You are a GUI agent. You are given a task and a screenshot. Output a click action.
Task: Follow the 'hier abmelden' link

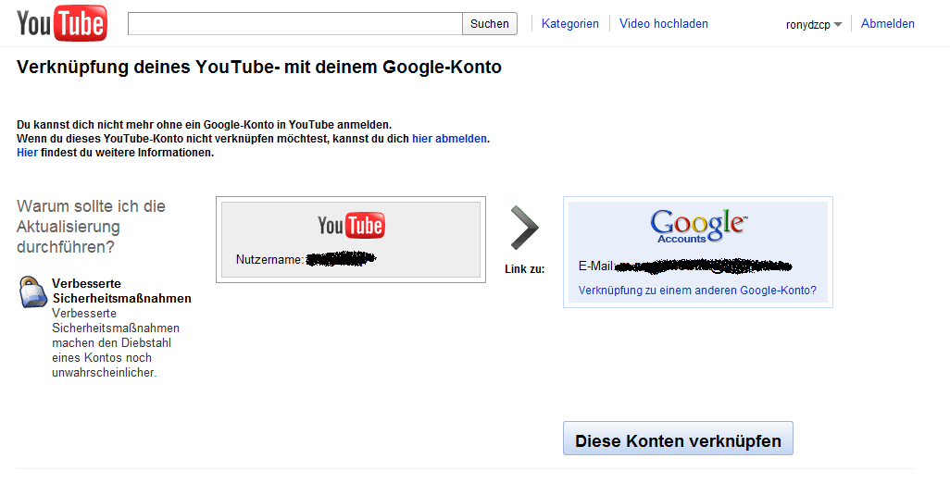coord(450,139)
